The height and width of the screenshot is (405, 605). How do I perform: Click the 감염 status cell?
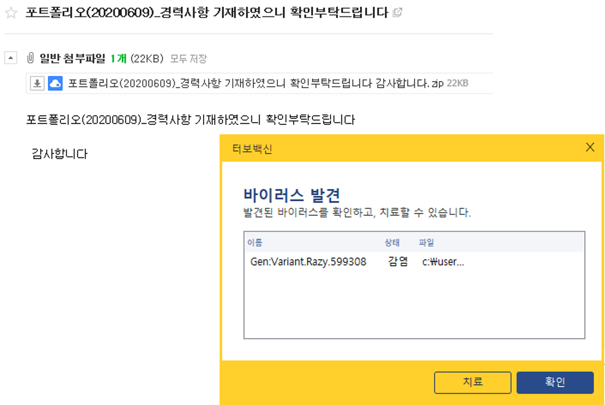click(397, 262)
